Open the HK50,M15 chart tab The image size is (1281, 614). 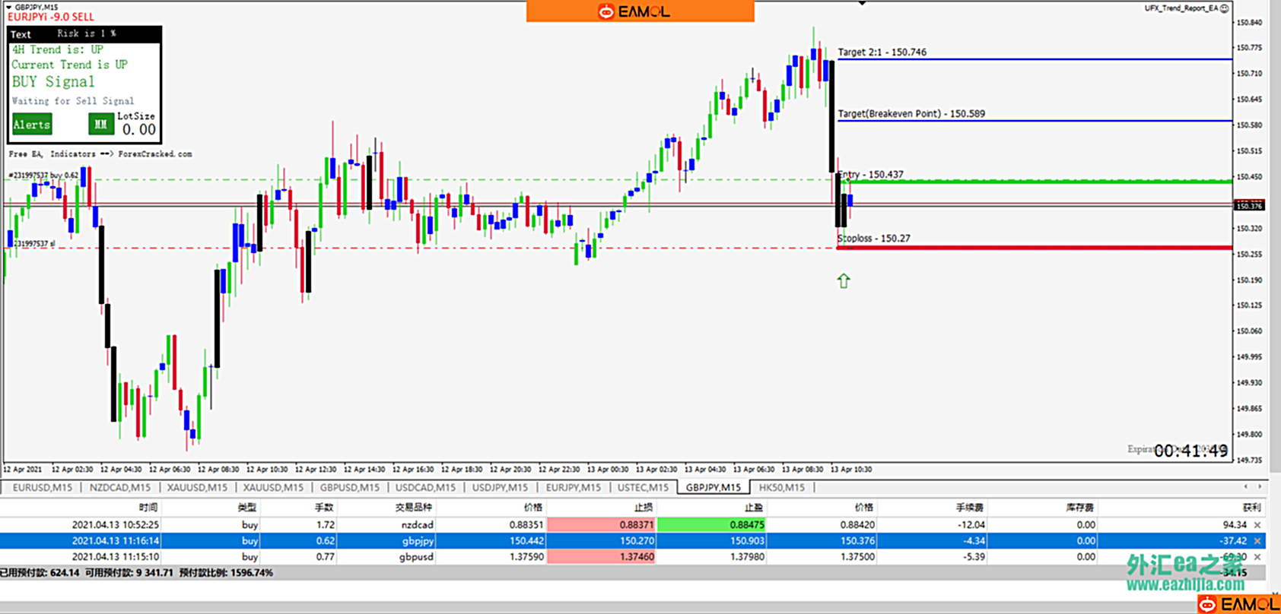(781, 488)
